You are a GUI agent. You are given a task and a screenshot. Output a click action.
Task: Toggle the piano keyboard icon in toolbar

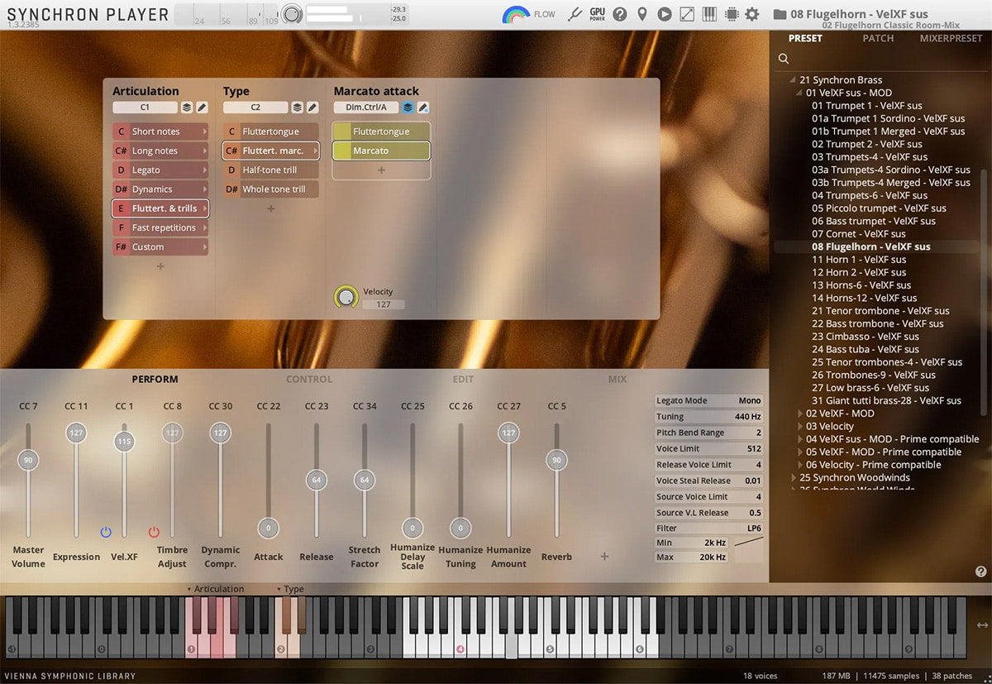(x=709, y=14)
